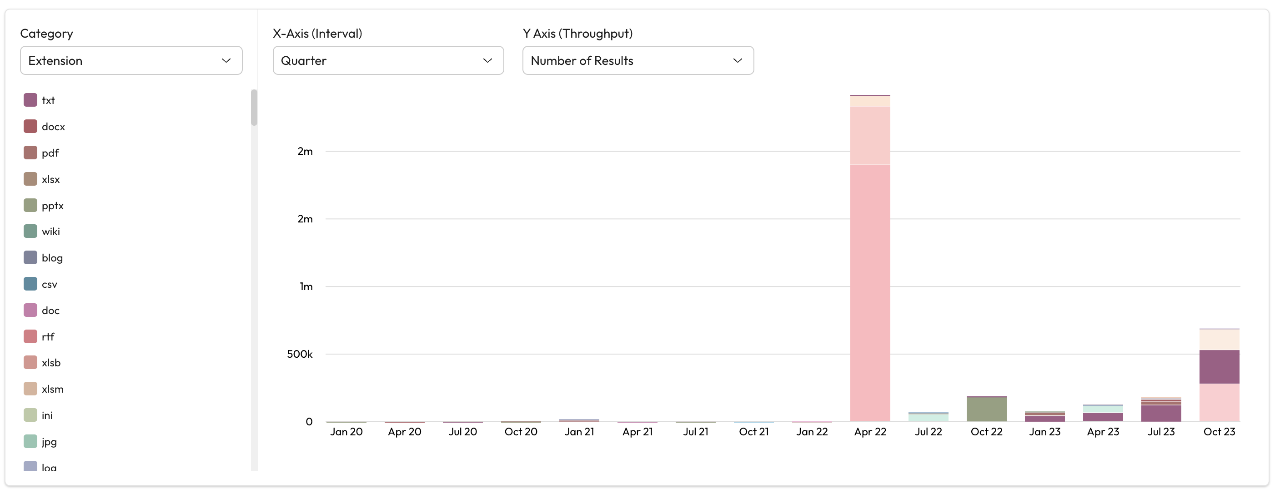Select the doc legend label
This screenshot has height=493, width=1275.
pos(50,310)
